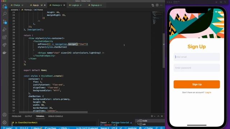Open the Manage gear icon
The image size is (230, 129).
[5, 122]
